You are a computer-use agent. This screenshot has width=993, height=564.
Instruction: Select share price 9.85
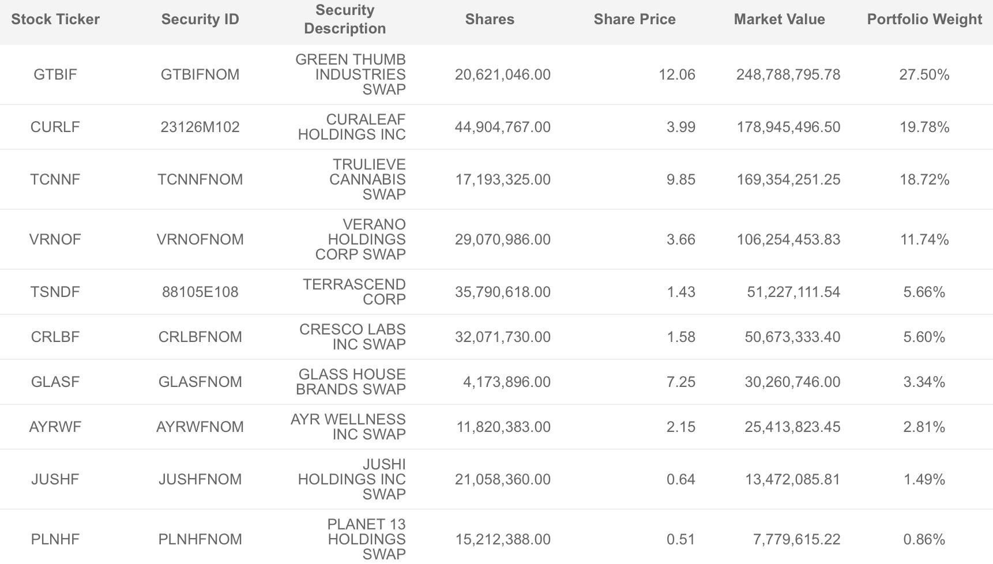[681, 179]
